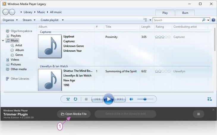Set star rating for Summoning of the Spirit
217x135 pixels.
tap(163, 71)
